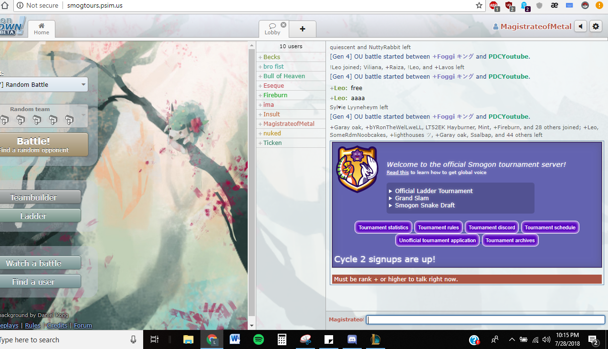Image resolution: width=608 pixels, height=349 pixels.
Task: Follow the Read this link
Action: click(x=398, y=173)
